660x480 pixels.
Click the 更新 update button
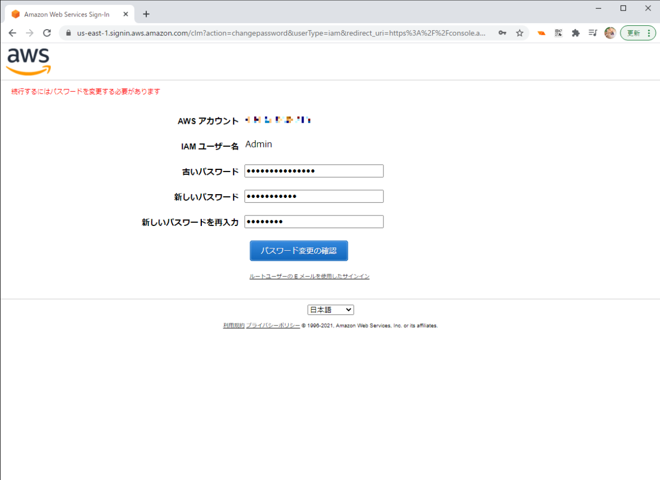638,33
